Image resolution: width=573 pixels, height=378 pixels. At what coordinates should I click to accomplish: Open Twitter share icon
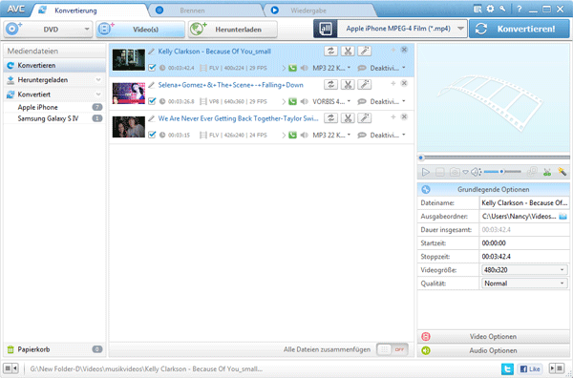coord(507,368)
